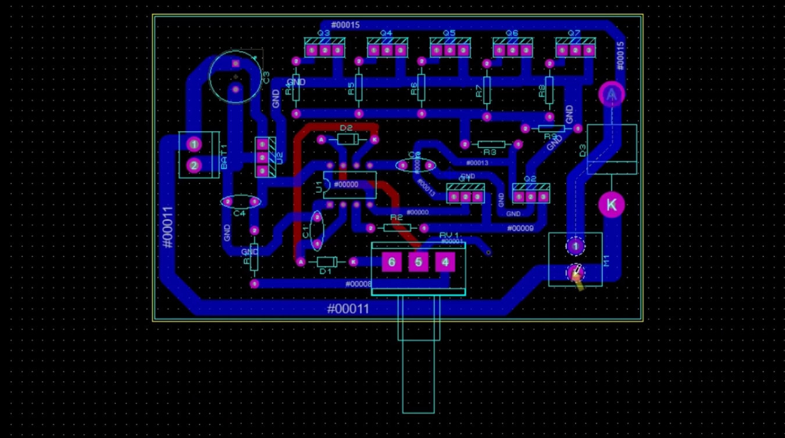785x438 pixels.
Task: Select the K pad of diode D2
Action: coord(374,140)
